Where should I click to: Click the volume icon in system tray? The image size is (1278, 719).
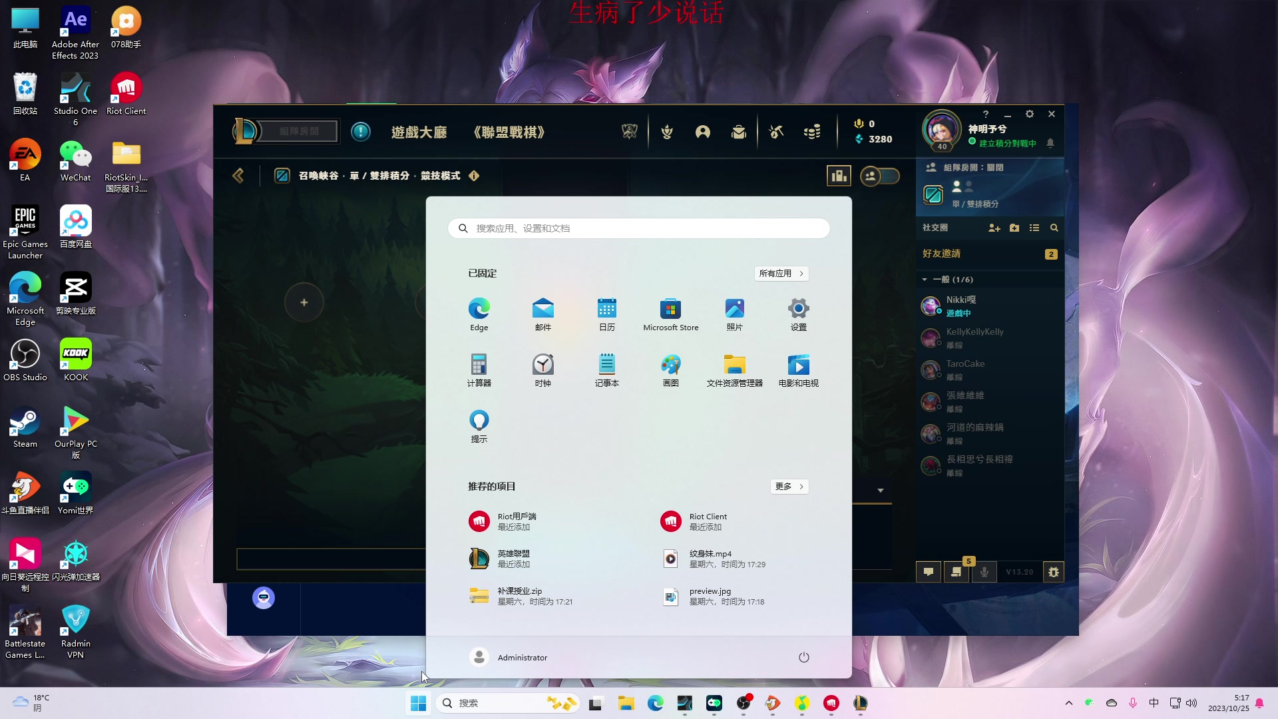click(x=1191, y=703)
